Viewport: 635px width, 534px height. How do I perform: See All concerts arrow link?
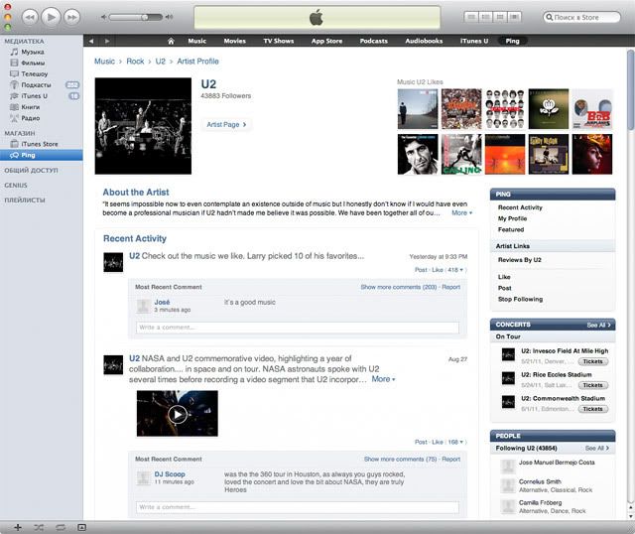[x=599, y=325]
